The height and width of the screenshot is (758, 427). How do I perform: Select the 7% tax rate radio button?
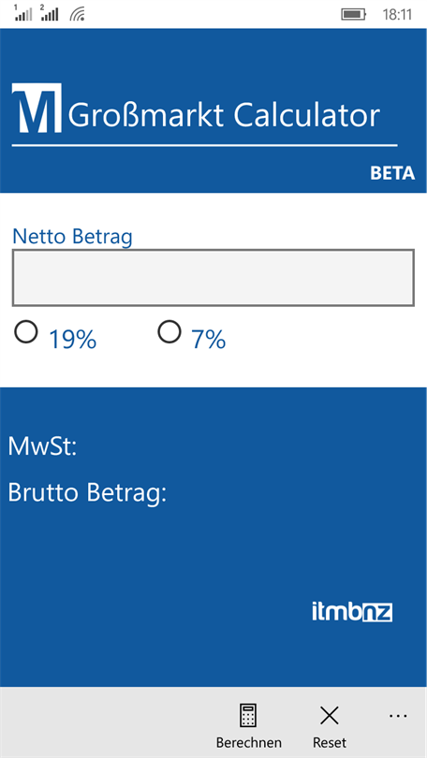tap(169, 332)
